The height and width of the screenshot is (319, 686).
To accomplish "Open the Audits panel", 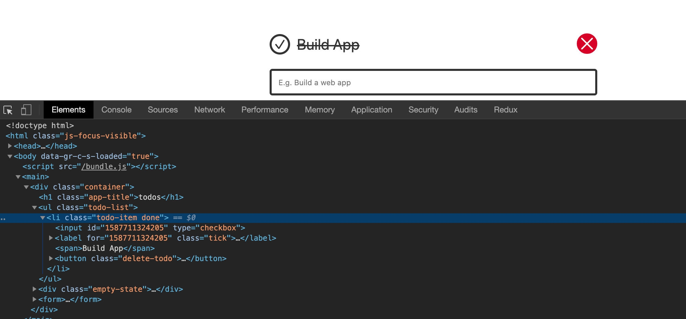I will [466, 110].
